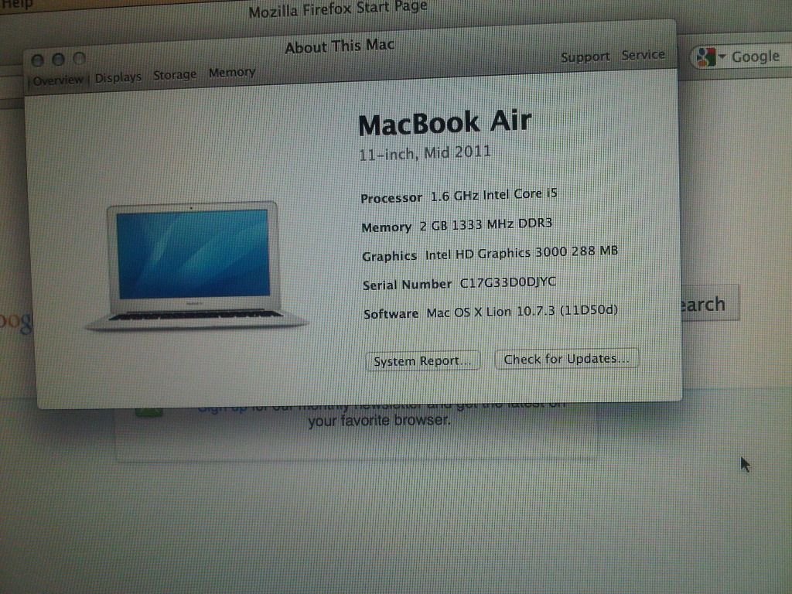Click the MacBook Air heading
This screenshot has width=792, height=594.
click(445, 123)
